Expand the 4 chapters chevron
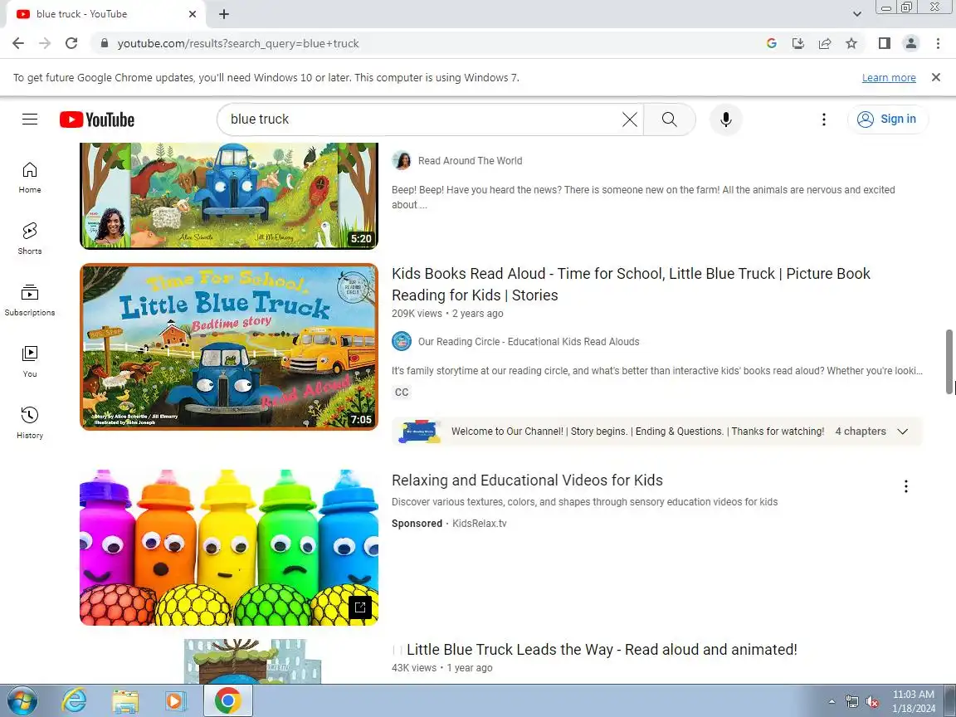 point(903,432)
